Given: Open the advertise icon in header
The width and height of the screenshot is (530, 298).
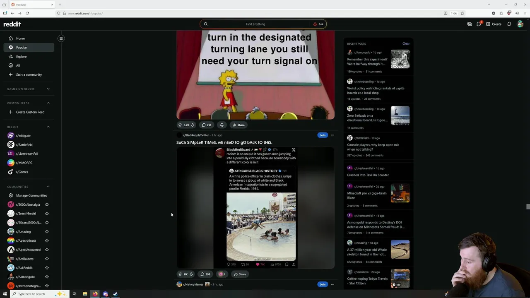Looking at the screenshot, I should (470, 24).
